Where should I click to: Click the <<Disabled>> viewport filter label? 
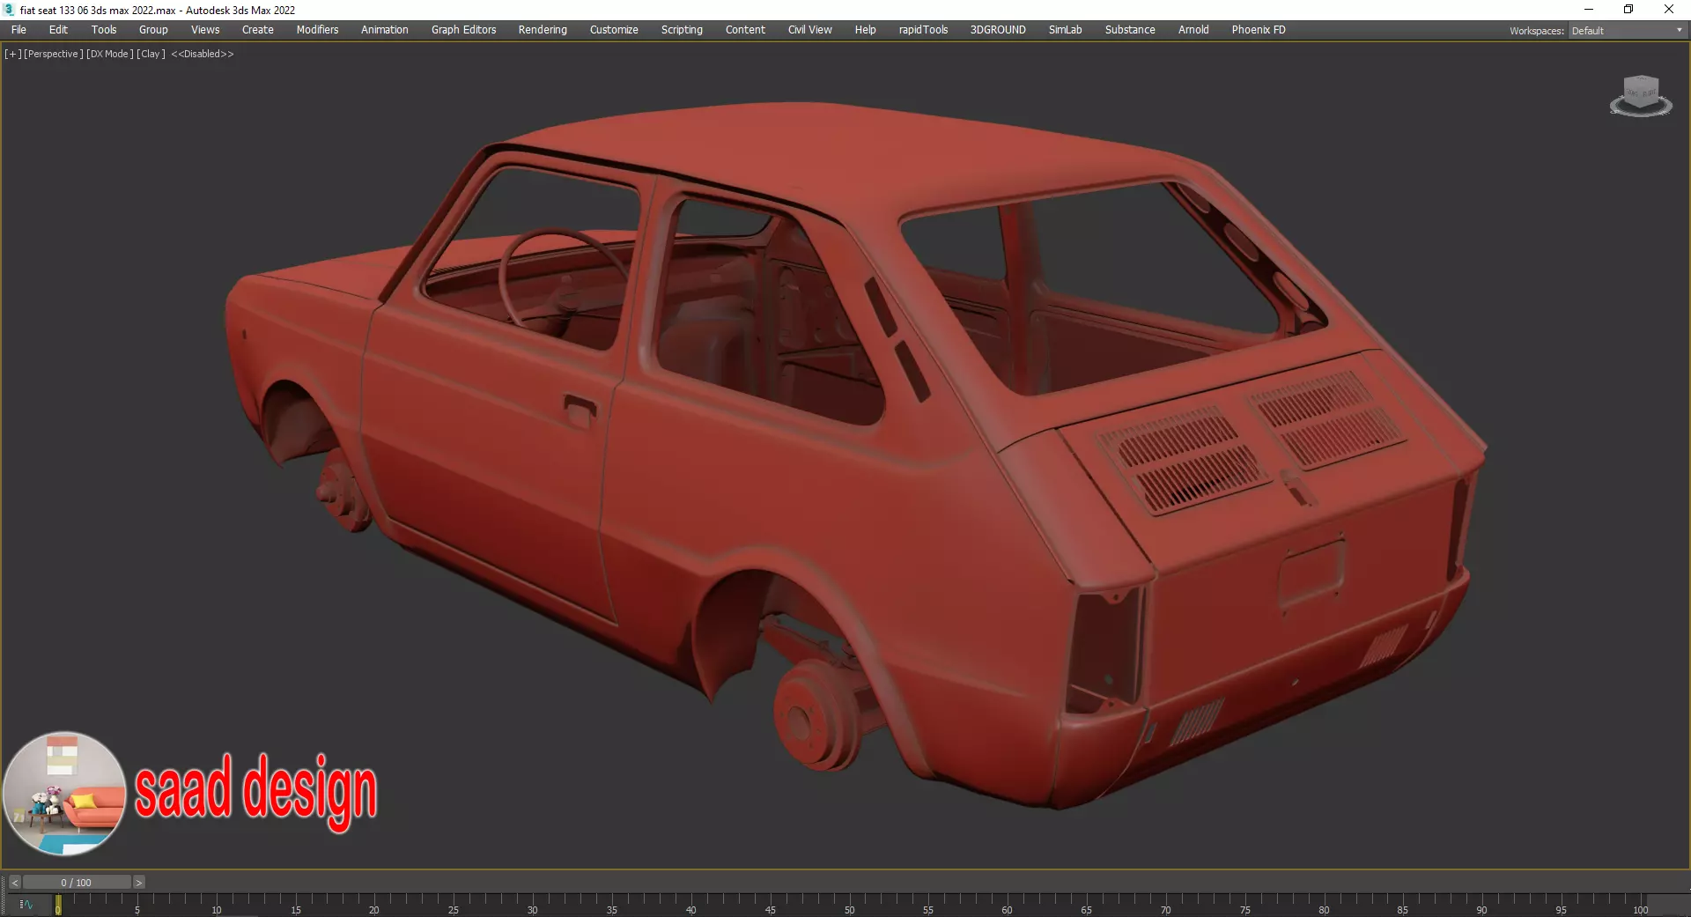pos(203,54)
